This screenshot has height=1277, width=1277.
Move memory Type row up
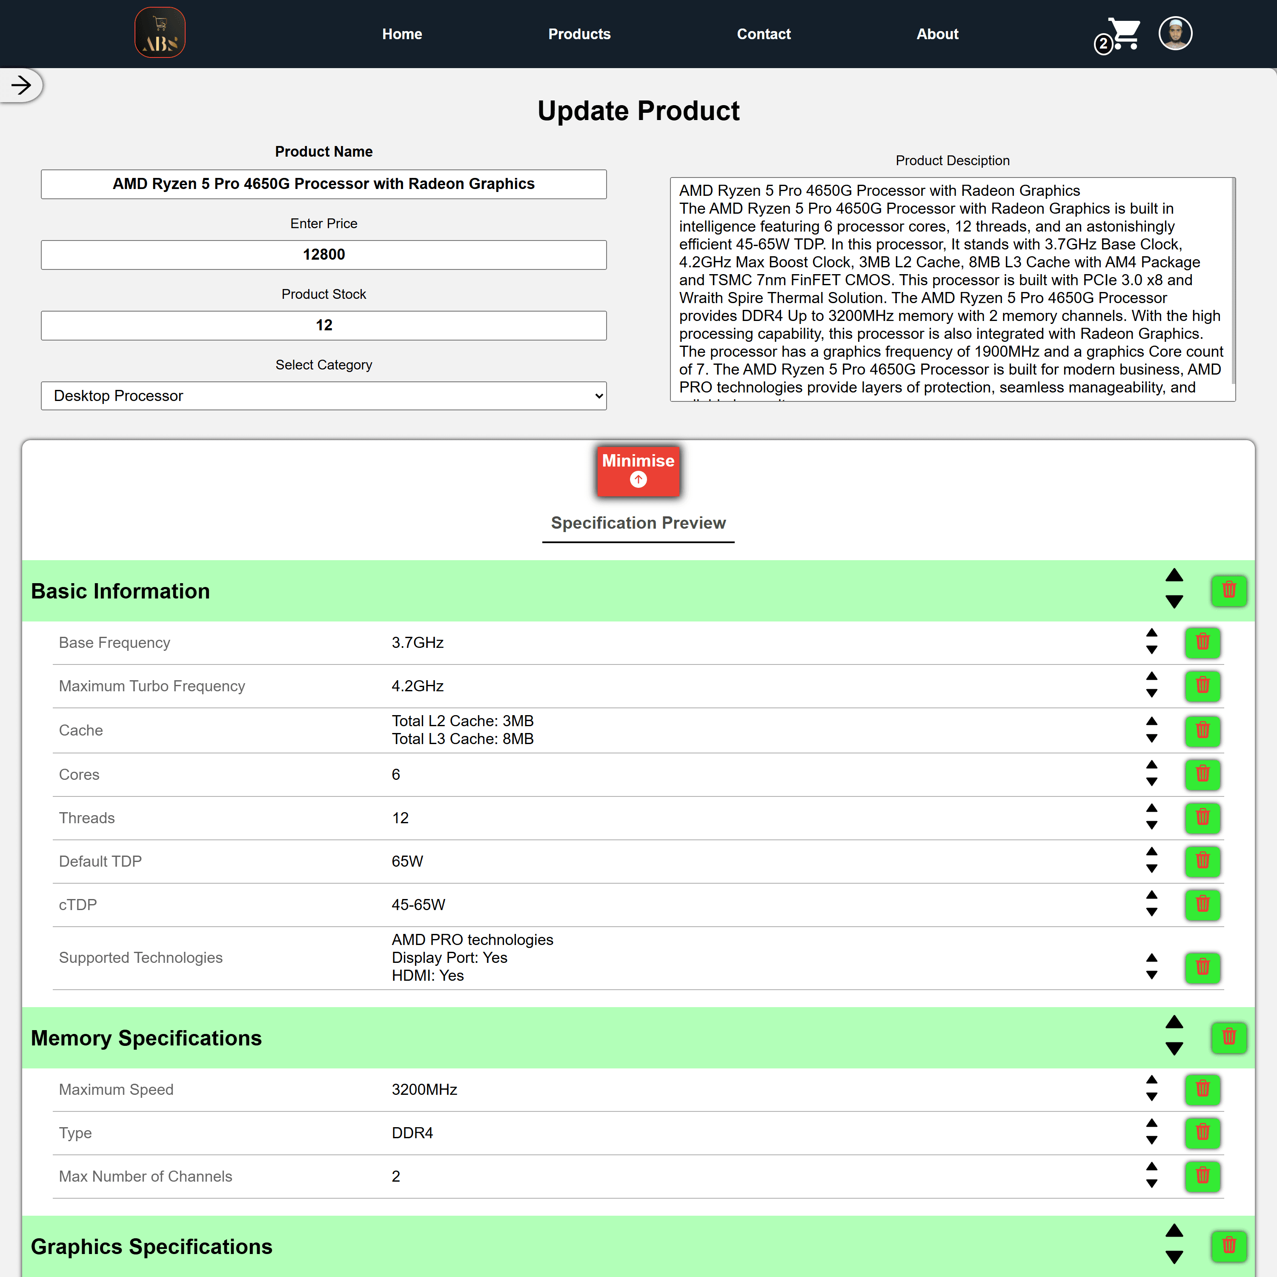click(1151, 1123)
